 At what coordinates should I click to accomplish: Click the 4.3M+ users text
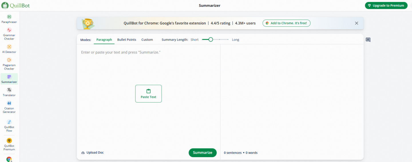click(245, 23)
